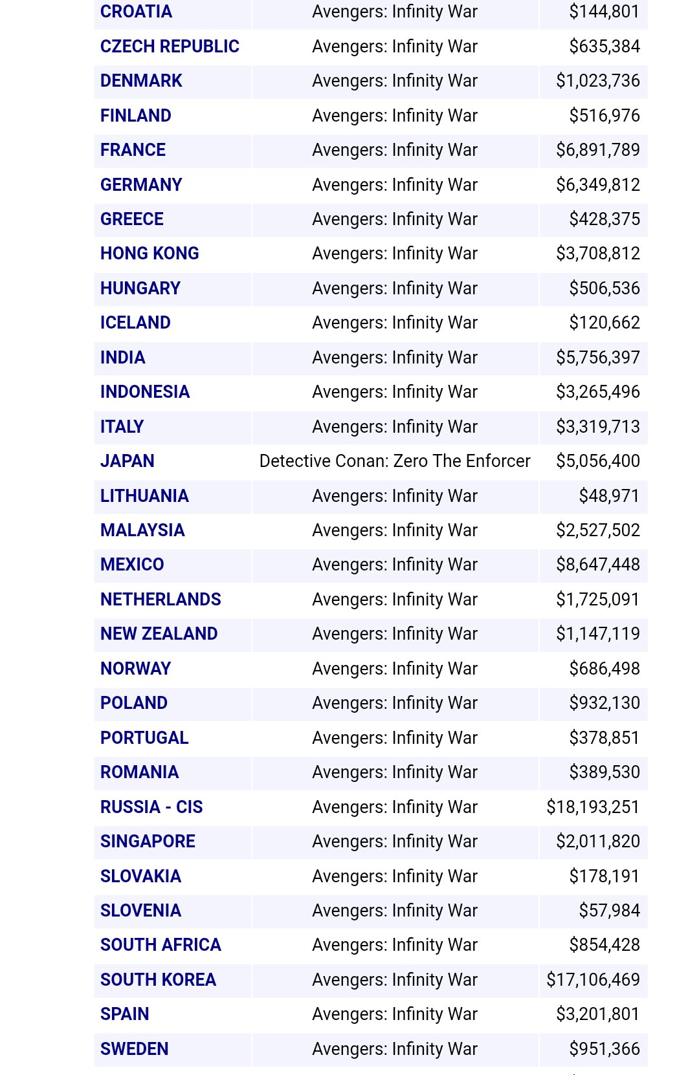The image size is (699, 1075).
Task: Open the MALAYSIA link
Action: tap(142, 530)
